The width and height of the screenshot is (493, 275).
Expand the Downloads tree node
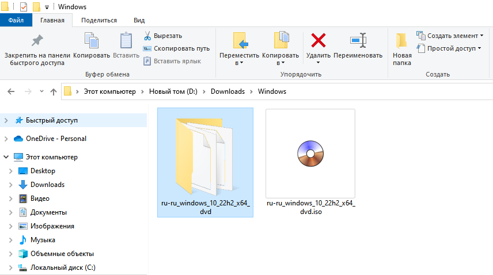pyautogui.click(x=10, y=185)
